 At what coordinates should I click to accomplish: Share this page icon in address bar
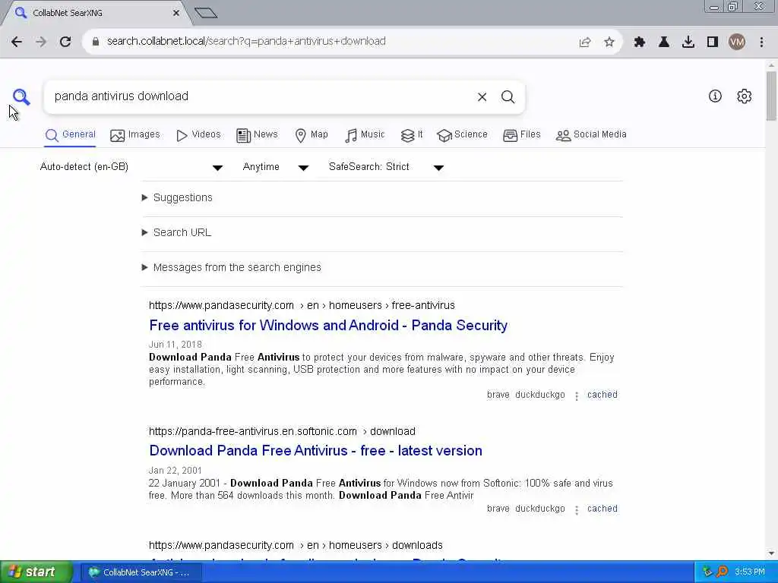[585, 43]
